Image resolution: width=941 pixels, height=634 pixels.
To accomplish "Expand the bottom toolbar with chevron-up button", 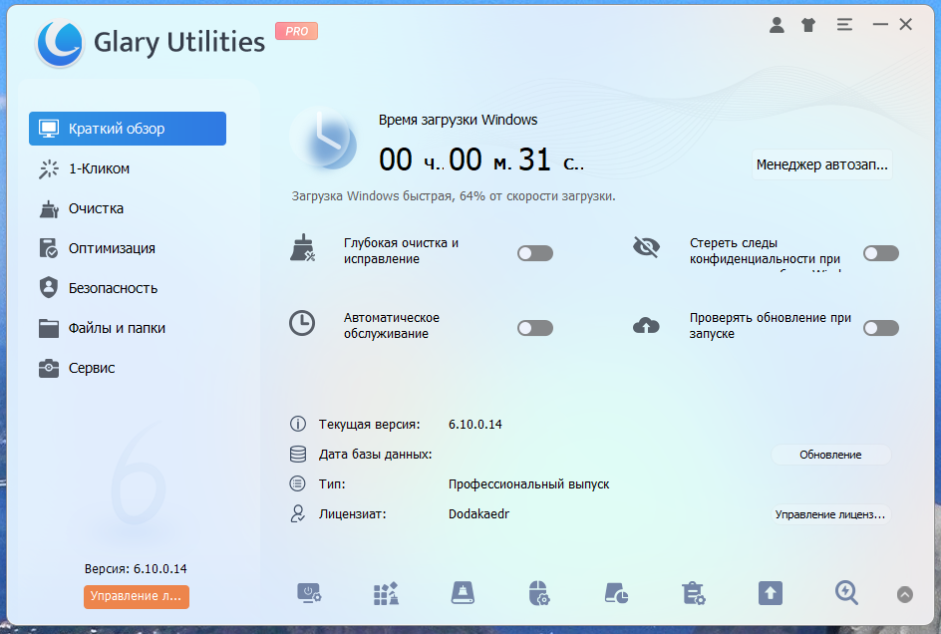I will pos(905,594).
